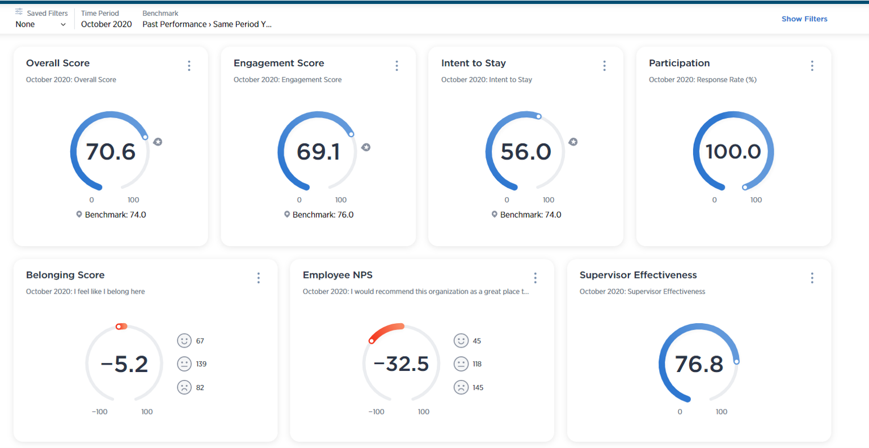Click the Overall Score benchmark star marker
Viewport: 869px width, 448px height.
(158, 142)
